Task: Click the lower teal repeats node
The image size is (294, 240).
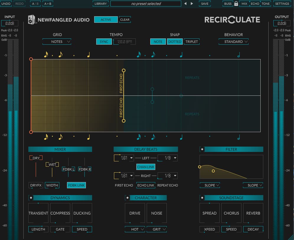Action: point(152,102)
